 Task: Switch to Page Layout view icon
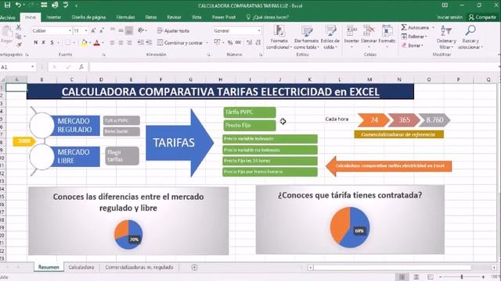[x=416, y=277]
